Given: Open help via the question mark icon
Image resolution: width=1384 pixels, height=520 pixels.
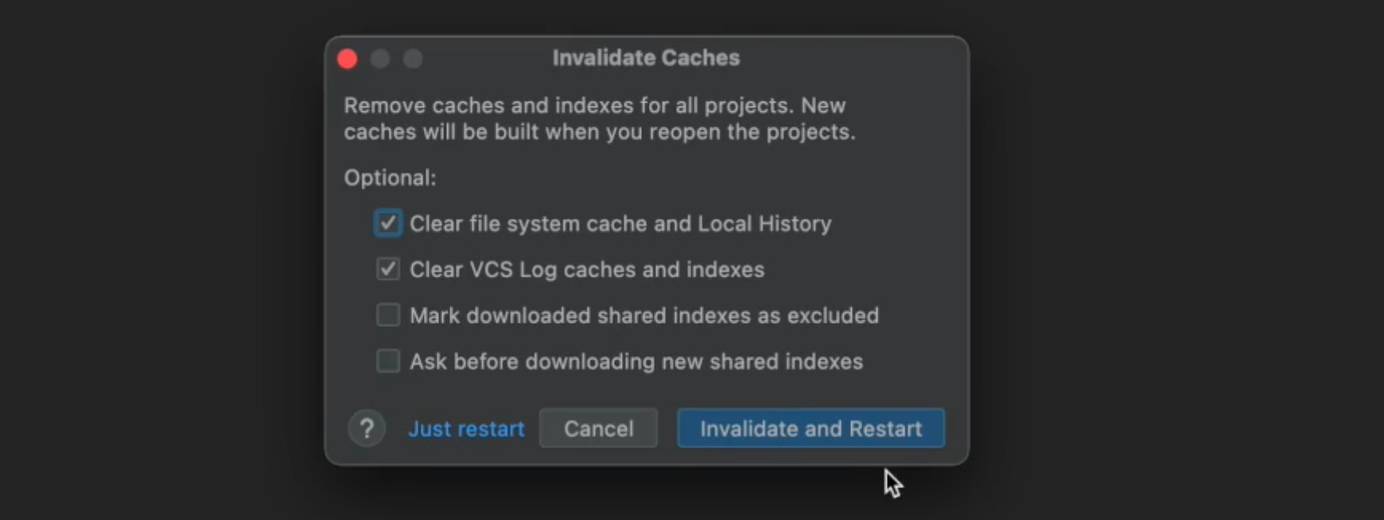Looking at the screenshot, I should 367,429.
